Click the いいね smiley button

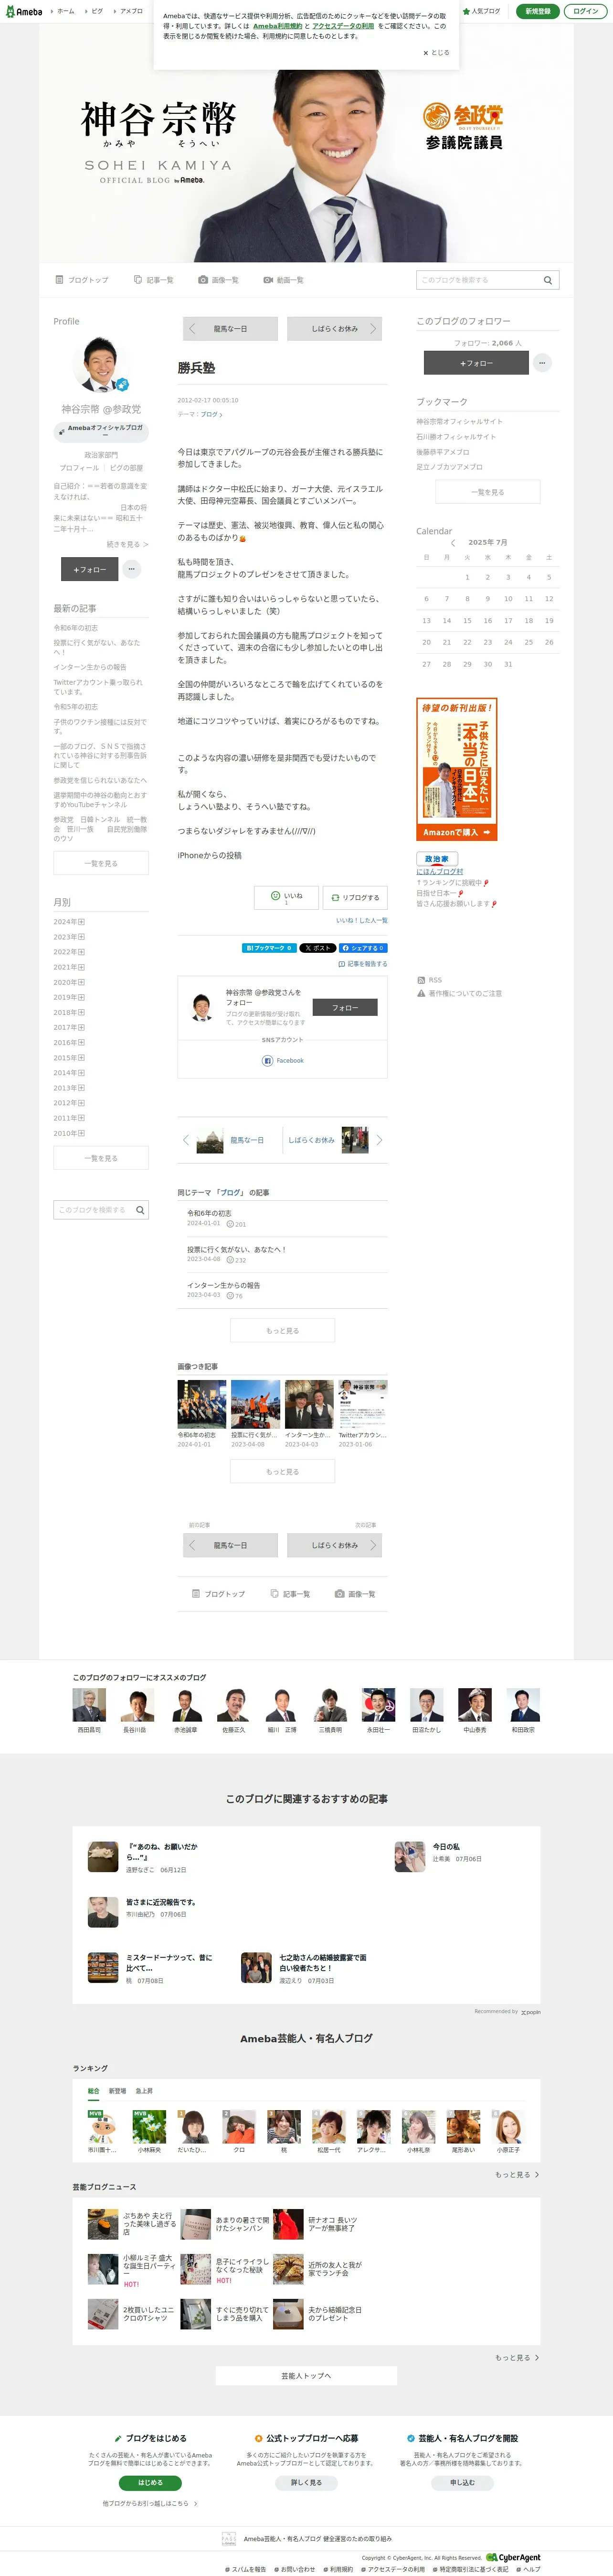[285, 897]
